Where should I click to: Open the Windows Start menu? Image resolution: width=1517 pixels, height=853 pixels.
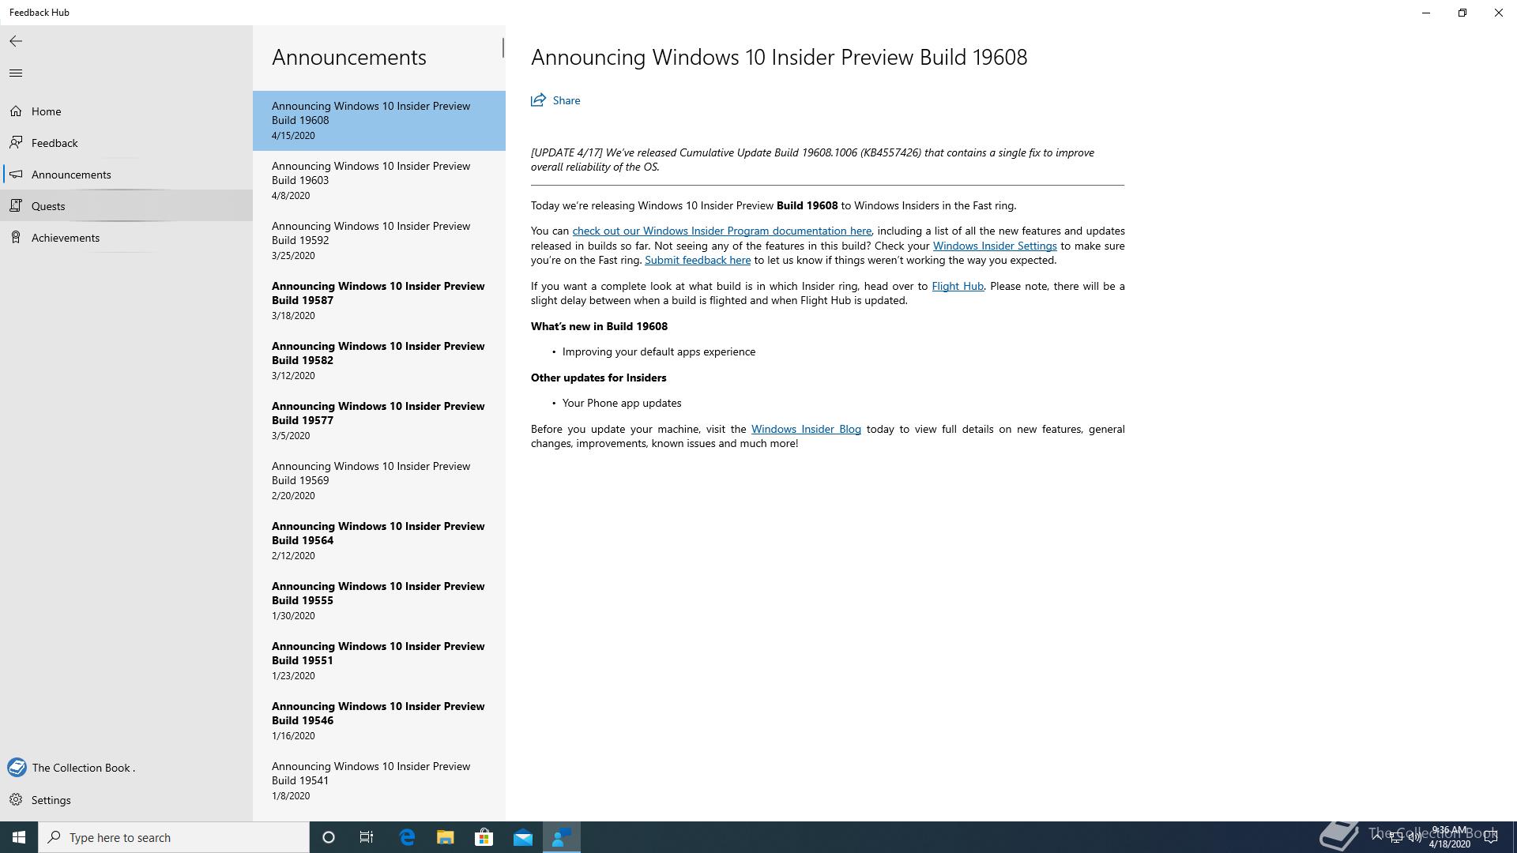click(x=19, y=837)
